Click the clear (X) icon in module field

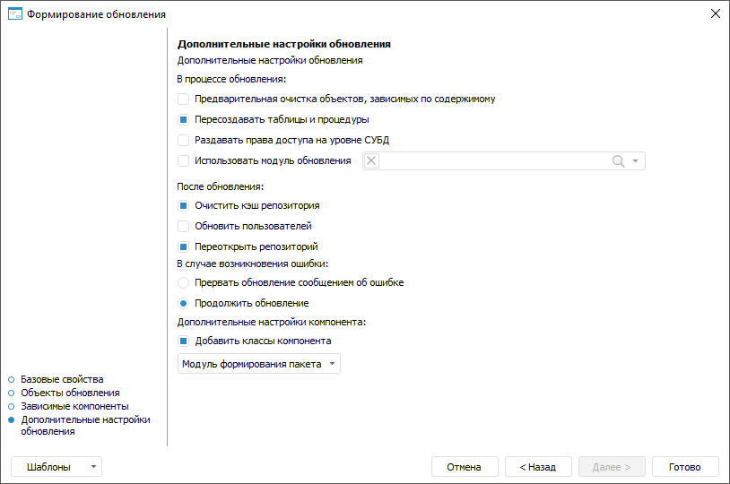(372, 161)
